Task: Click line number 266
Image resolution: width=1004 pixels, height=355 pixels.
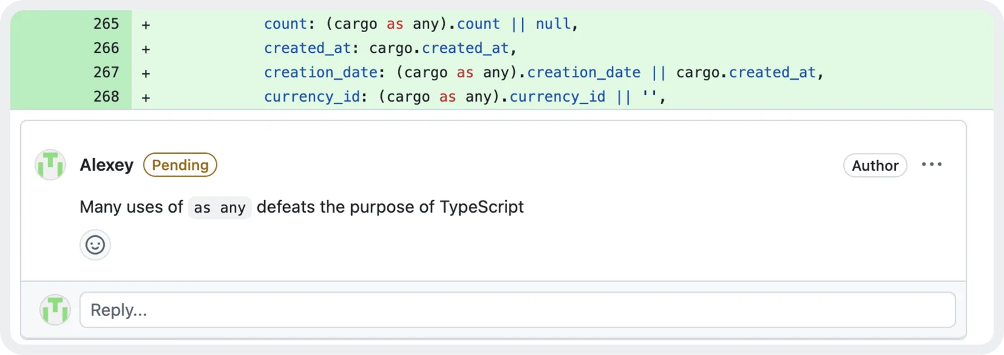Action: pyautogui.click(x=106, y=48)
